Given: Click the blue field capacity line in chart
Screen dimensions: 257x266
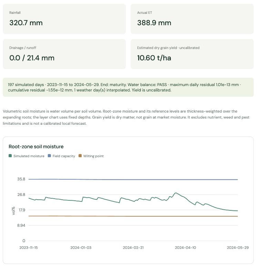Looking at the screenshot, I should point(133,179).
